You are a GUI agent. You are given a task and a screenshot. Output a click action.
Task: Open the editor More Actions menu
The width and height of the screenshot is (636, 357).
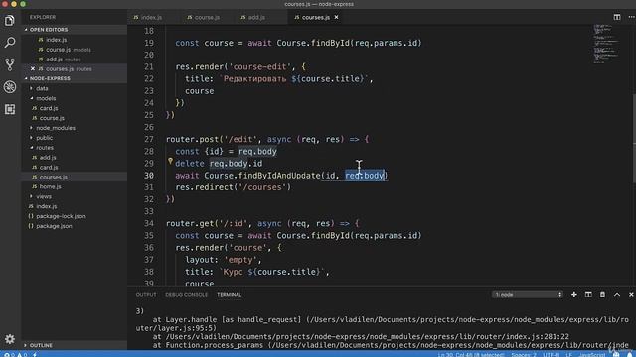pyautogui.click(x=631, y=17)
